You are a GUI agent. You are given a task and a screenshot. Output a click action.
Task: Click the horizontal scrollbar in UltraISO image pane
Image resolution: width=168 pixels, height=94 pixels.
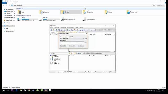(90, 51)
